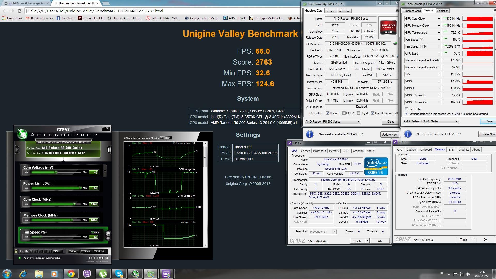This screenshot has height=279, width=496.
Task: Click the Afterburner info (i) side button
Action: (109, 150)
